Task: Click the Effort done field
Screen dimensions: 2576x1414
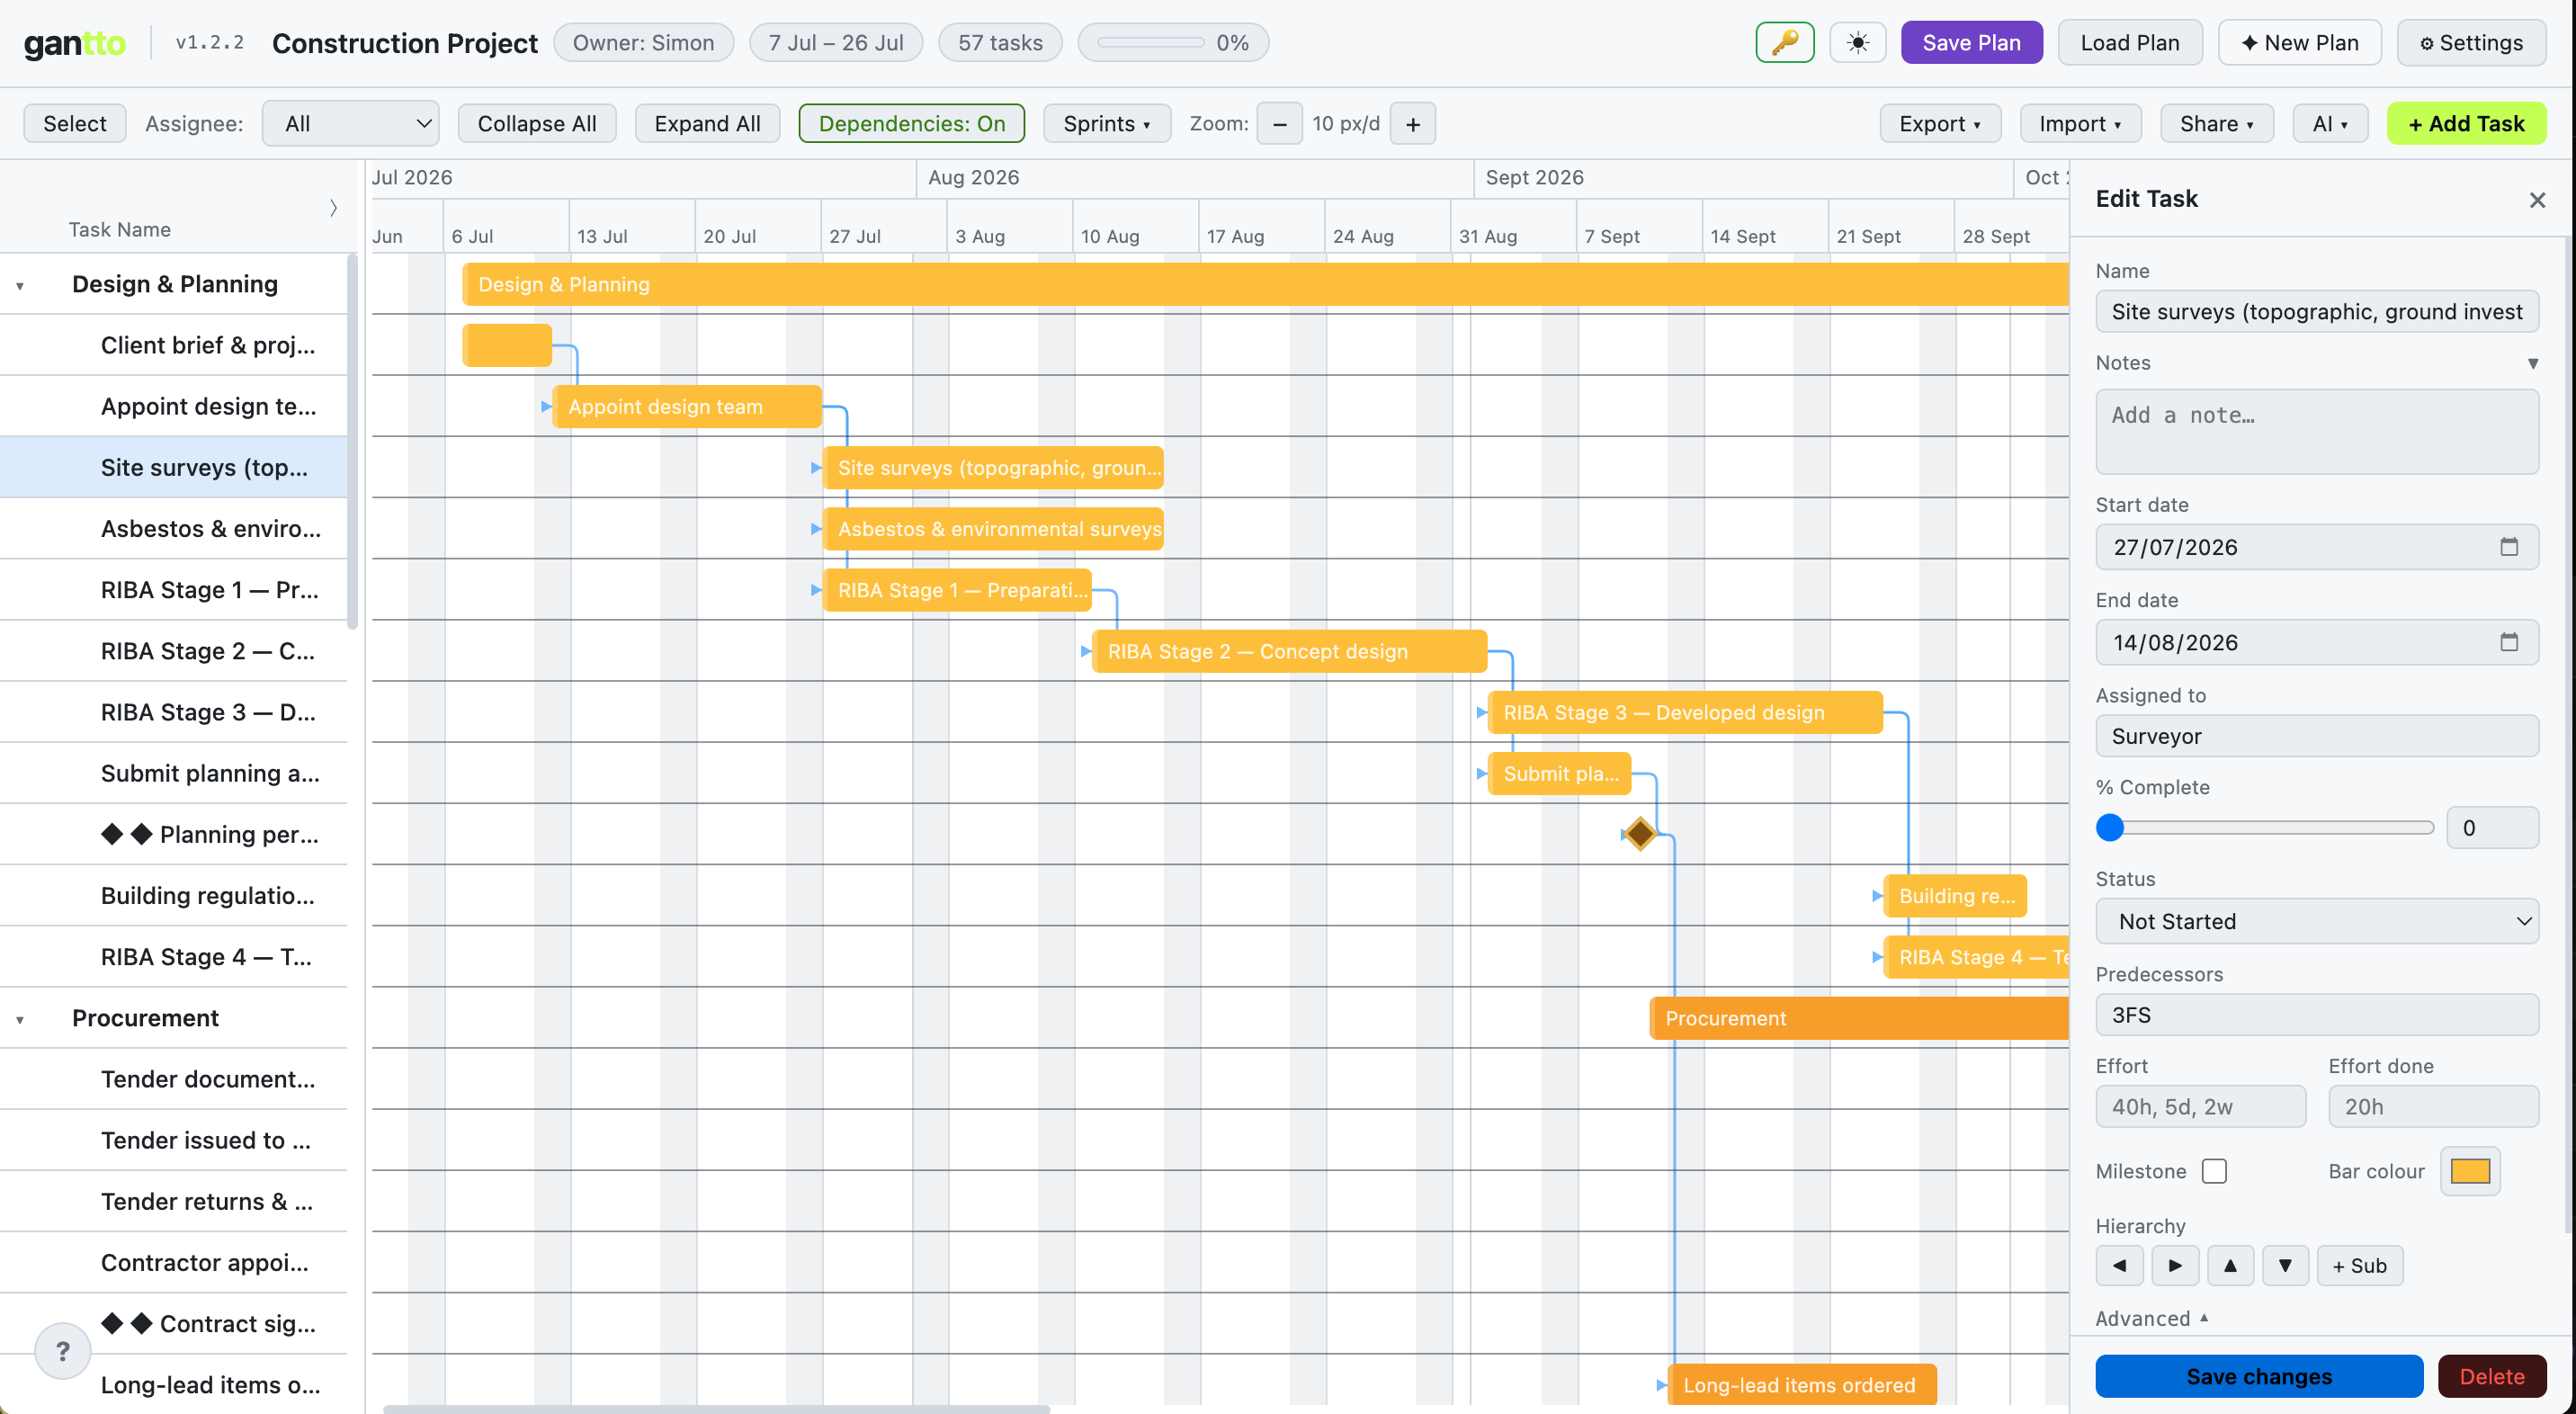Action: [2433, 1106]
